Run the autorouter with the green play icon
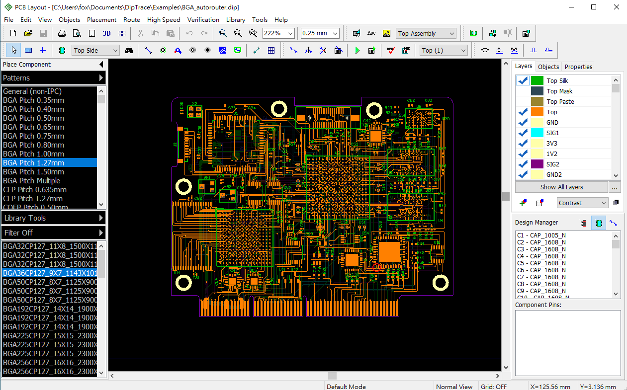627x390 pixels. [x=357, y=50]
